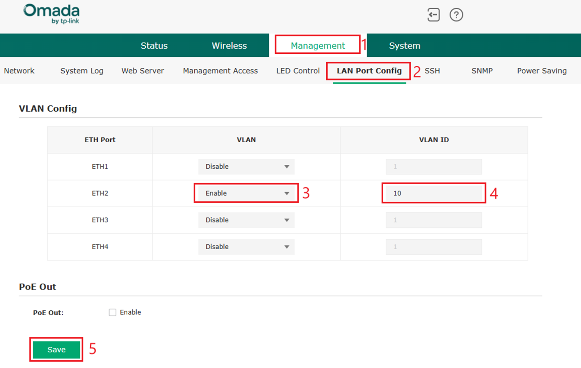Go to the System tab
Viewport: 581px width, 368px height.
[404, 46]
